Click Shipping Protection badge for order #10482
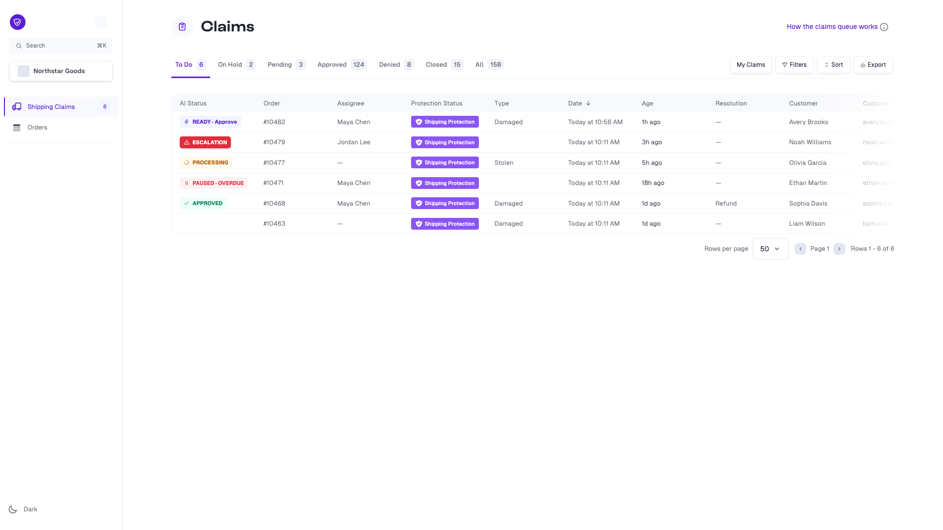The width and height of the screenshot is (943, 530). pyautogui.click(x=445, y=122)
